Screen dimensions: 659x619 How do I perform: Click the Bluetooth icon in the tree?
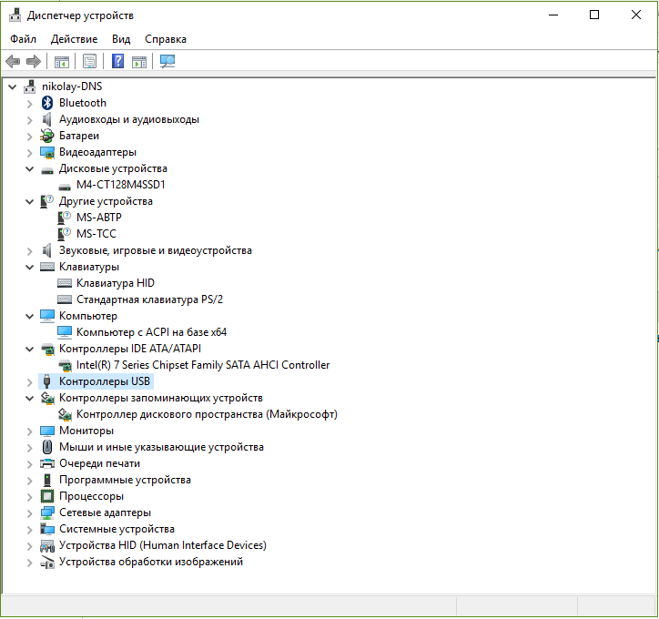tap(47, 103)
